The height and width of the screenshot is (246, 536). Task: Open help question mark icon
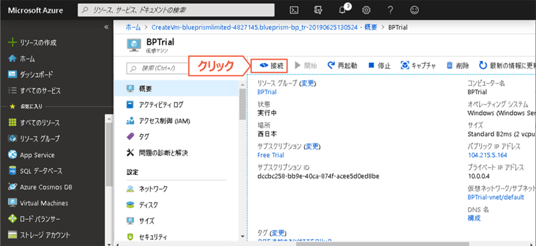391,10
